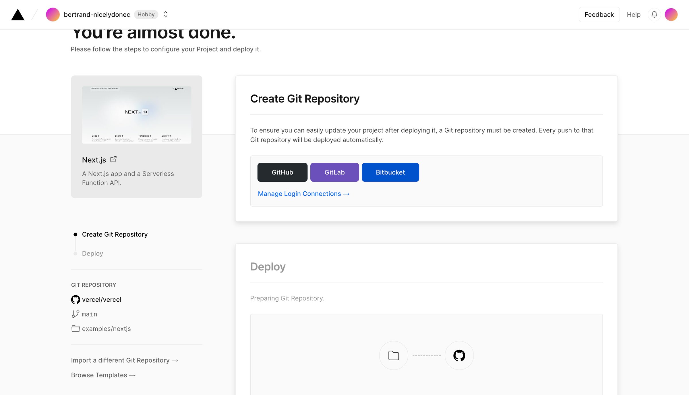
Task: Open Next.js template external link icon
Action: tap(113, 159)
